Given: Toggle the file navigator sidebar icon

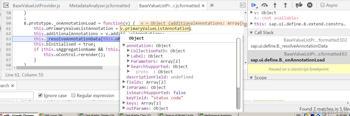Looking at the screenshot, I should tap(6, 5).
